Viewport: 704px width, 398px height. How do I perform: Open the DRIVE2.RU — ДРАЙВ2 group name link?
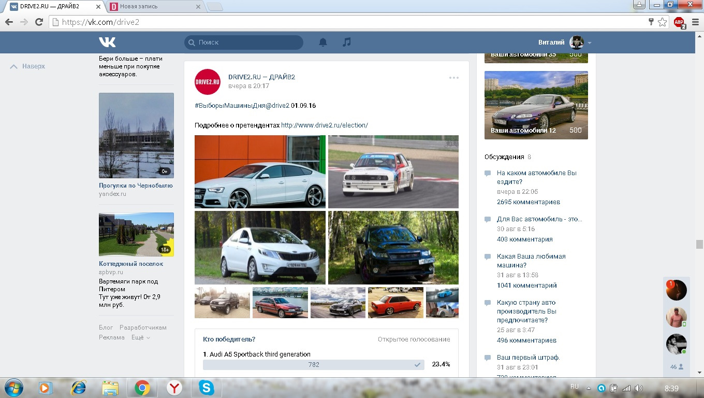pyautogui.click(x=261, y=77)
